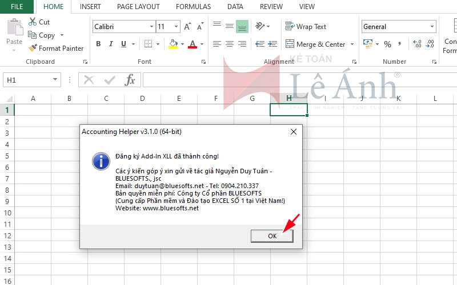Image resolution: width=457 pixels, height=285 pixels.
Task: Toggle Wrap Text option
Action: click(x=306, y=27)
